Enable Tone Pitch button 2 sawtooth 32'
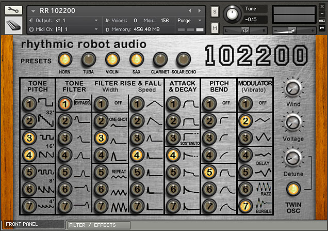Image resolution: width=328 pixels, height=231 pixels. pyautogui.click(x=29, y=121)
